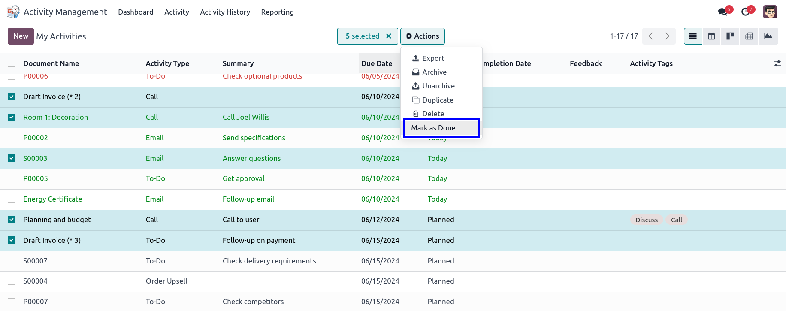Toggle the select-all header checkbox
This screenshot has height=311, width=786.
click(12, 63)
